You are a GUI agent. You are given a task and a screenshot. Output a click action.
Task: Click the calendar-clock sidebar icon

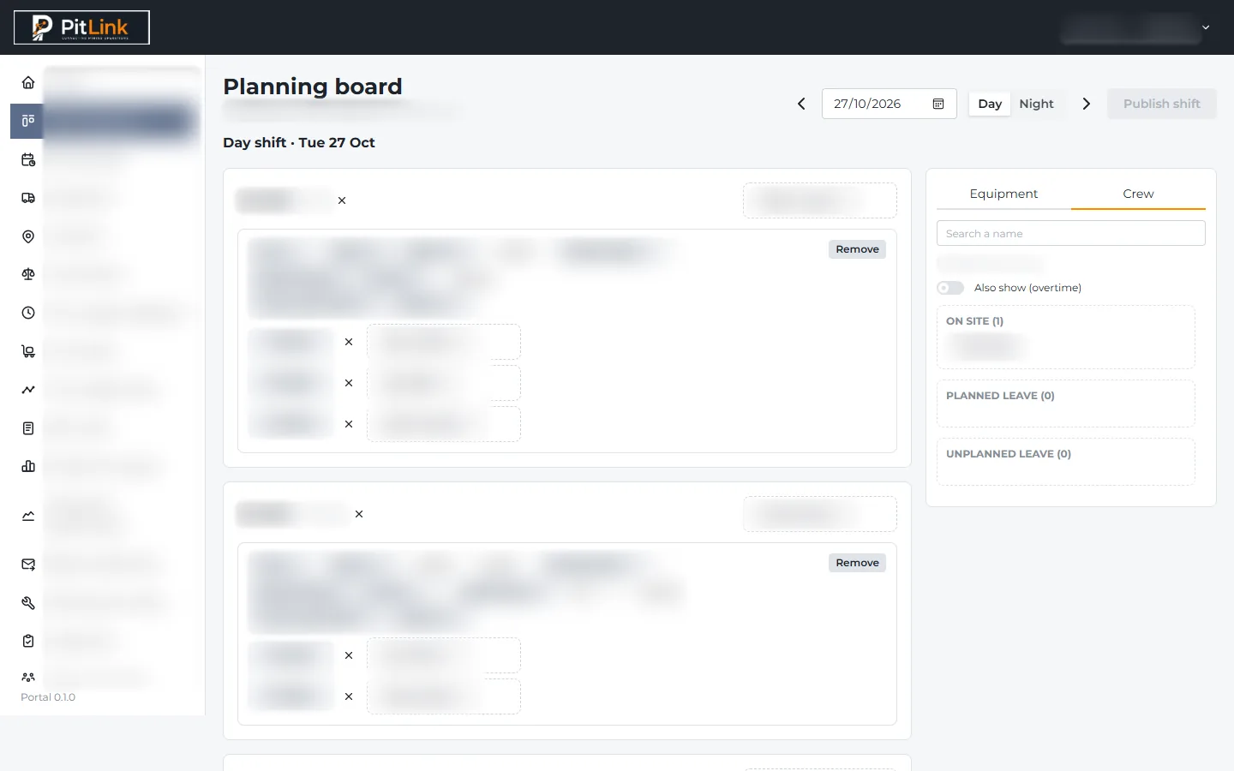[28, 159]
